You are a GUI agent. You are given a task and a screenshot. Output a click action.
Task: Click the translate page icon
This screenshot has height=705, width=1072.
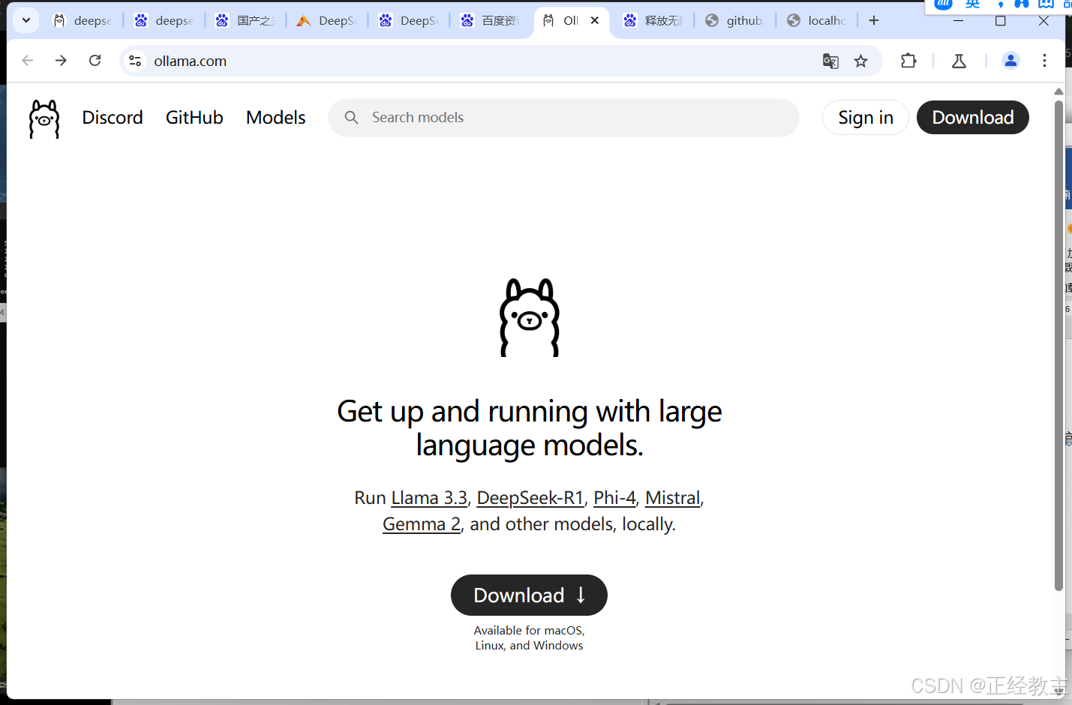point(830,61)
